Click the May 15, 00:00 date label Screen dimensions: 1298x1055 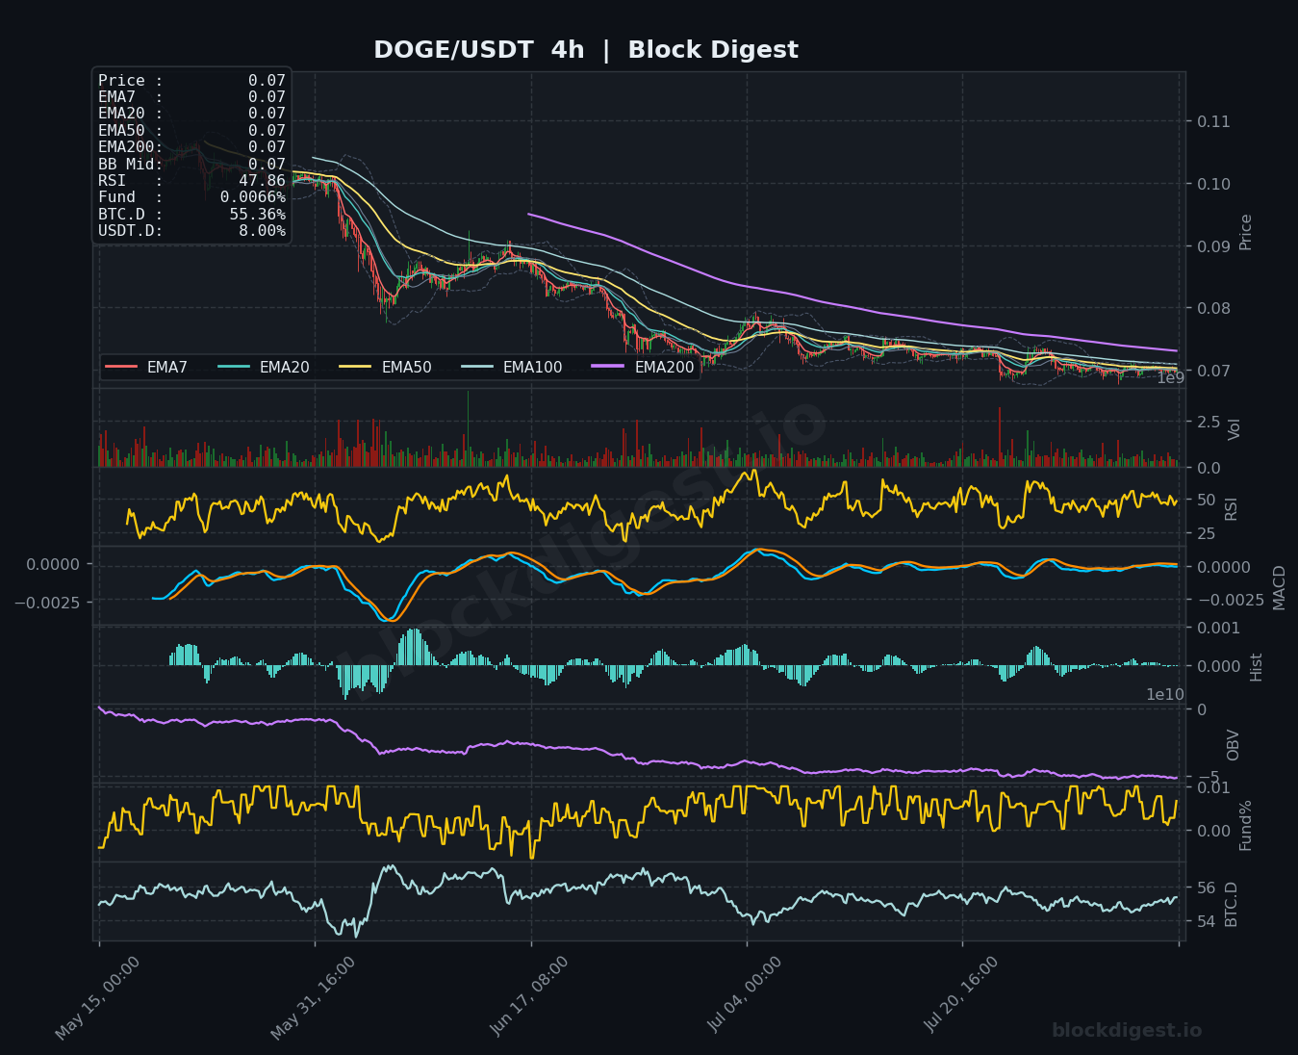(97, 998)
